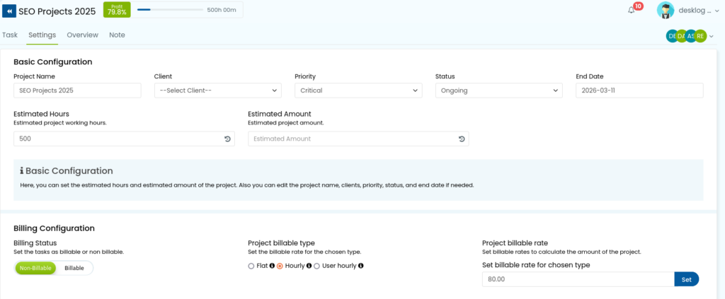
Task: Click the info icon next to Flat
Action: (x=272, y=266)
